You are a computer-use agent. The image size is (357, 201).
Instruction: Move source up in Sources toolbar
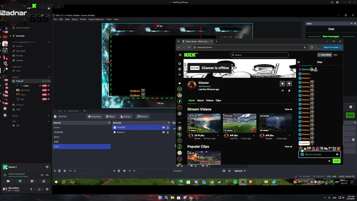pos(130,171)
